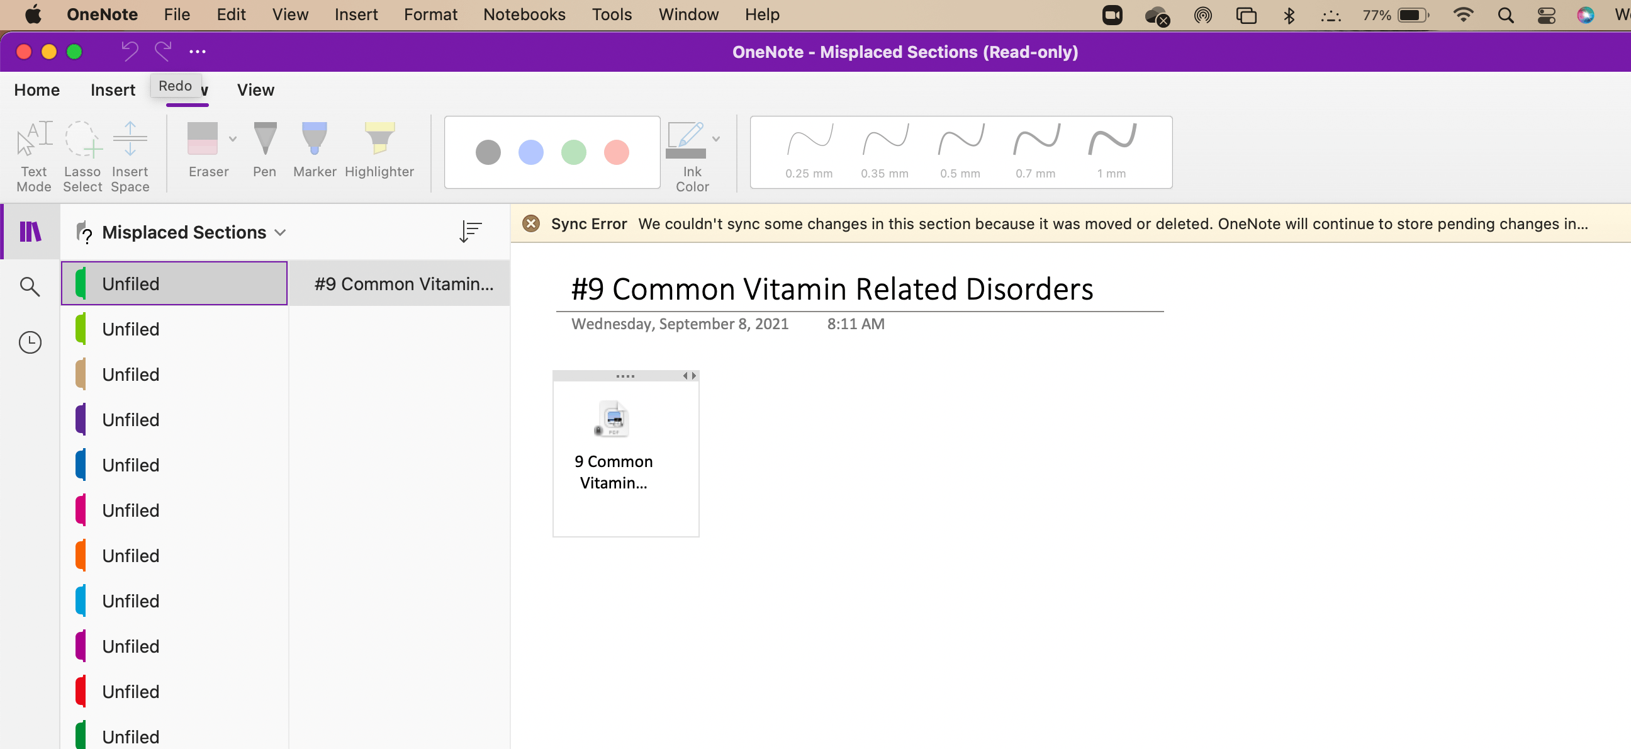This screenshot has width=1631, height=749.
Task: Pick the red ink color swatch
Action: [616, 152]
